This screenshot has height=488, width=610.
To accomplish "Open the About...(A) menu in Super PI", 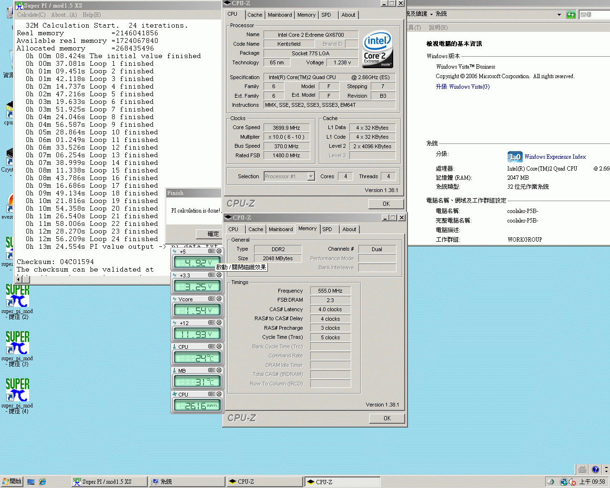I will click(64, 15).
